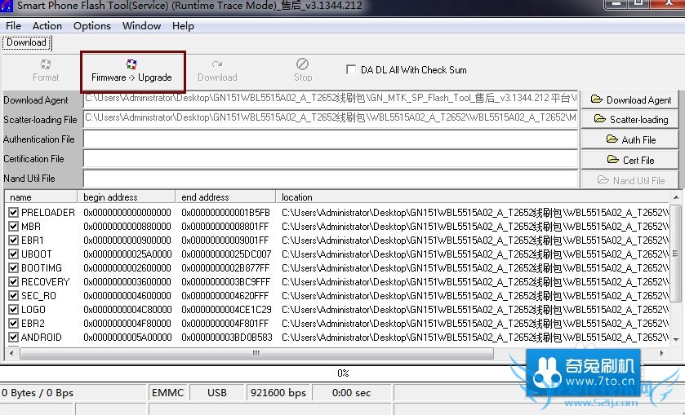Click the USB status bar entry
685x415 pixels.
tap(217, 393)
